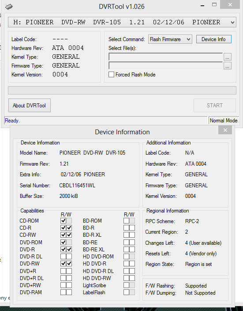Click the model name PIONEER DVD-RW DVR-105

[92, 153]
